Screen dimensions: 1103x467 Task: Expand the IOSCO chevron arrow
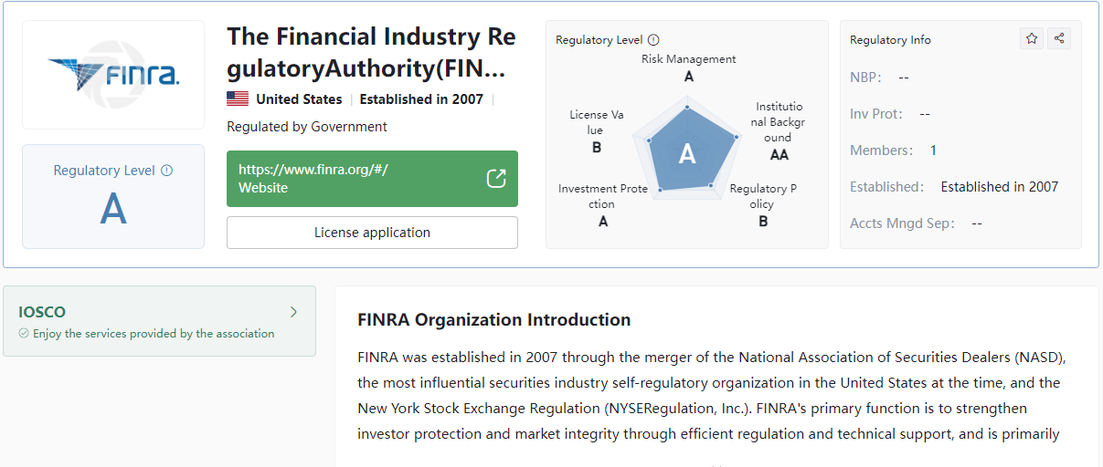coord(293,312)
